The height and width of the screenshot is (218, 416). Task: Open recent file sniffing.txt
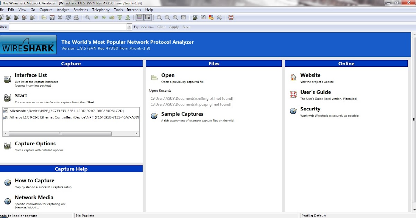[192, 99]
